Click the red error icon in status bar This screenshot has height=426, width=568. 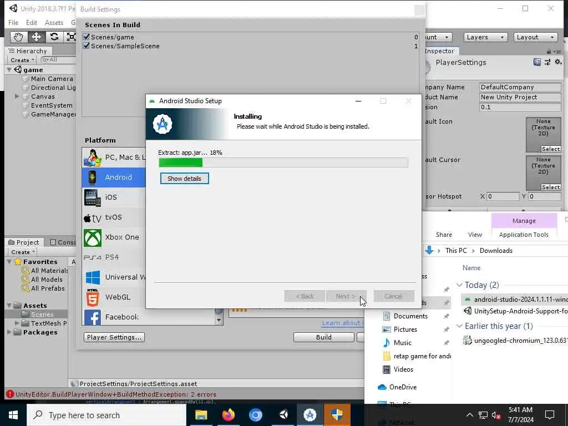(x=10, y=394)
